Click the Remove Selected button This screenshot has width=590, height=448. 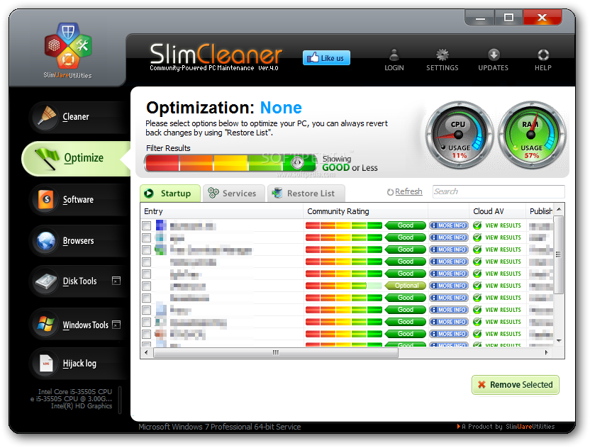516,385
